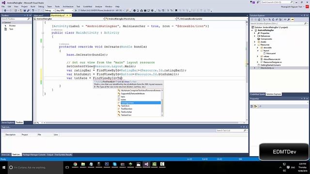Switch to the Package Manager Console tab
310x174 pixels.
coord(34,155)
